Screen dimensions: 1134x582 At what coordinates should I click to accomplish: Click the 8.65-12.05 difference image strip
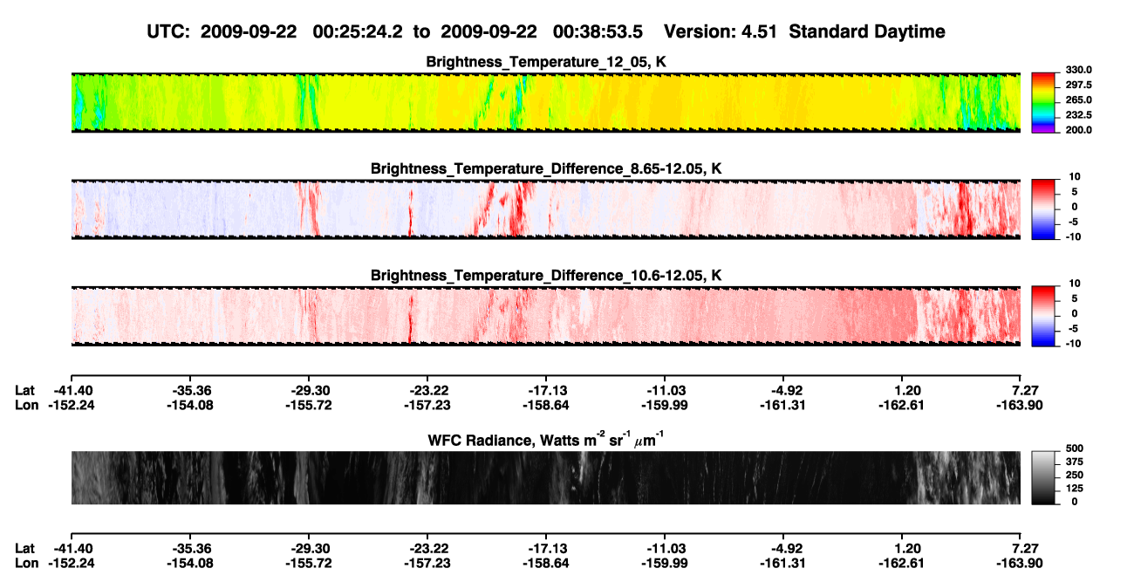click(546, 209)
